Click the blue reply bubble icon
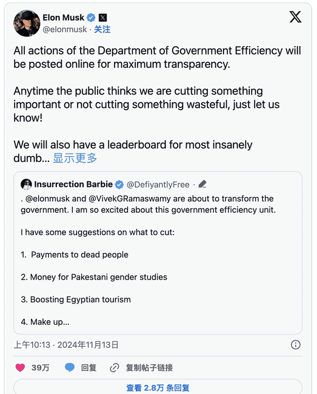The image size is (317, 394). click(x=70, y=367)
